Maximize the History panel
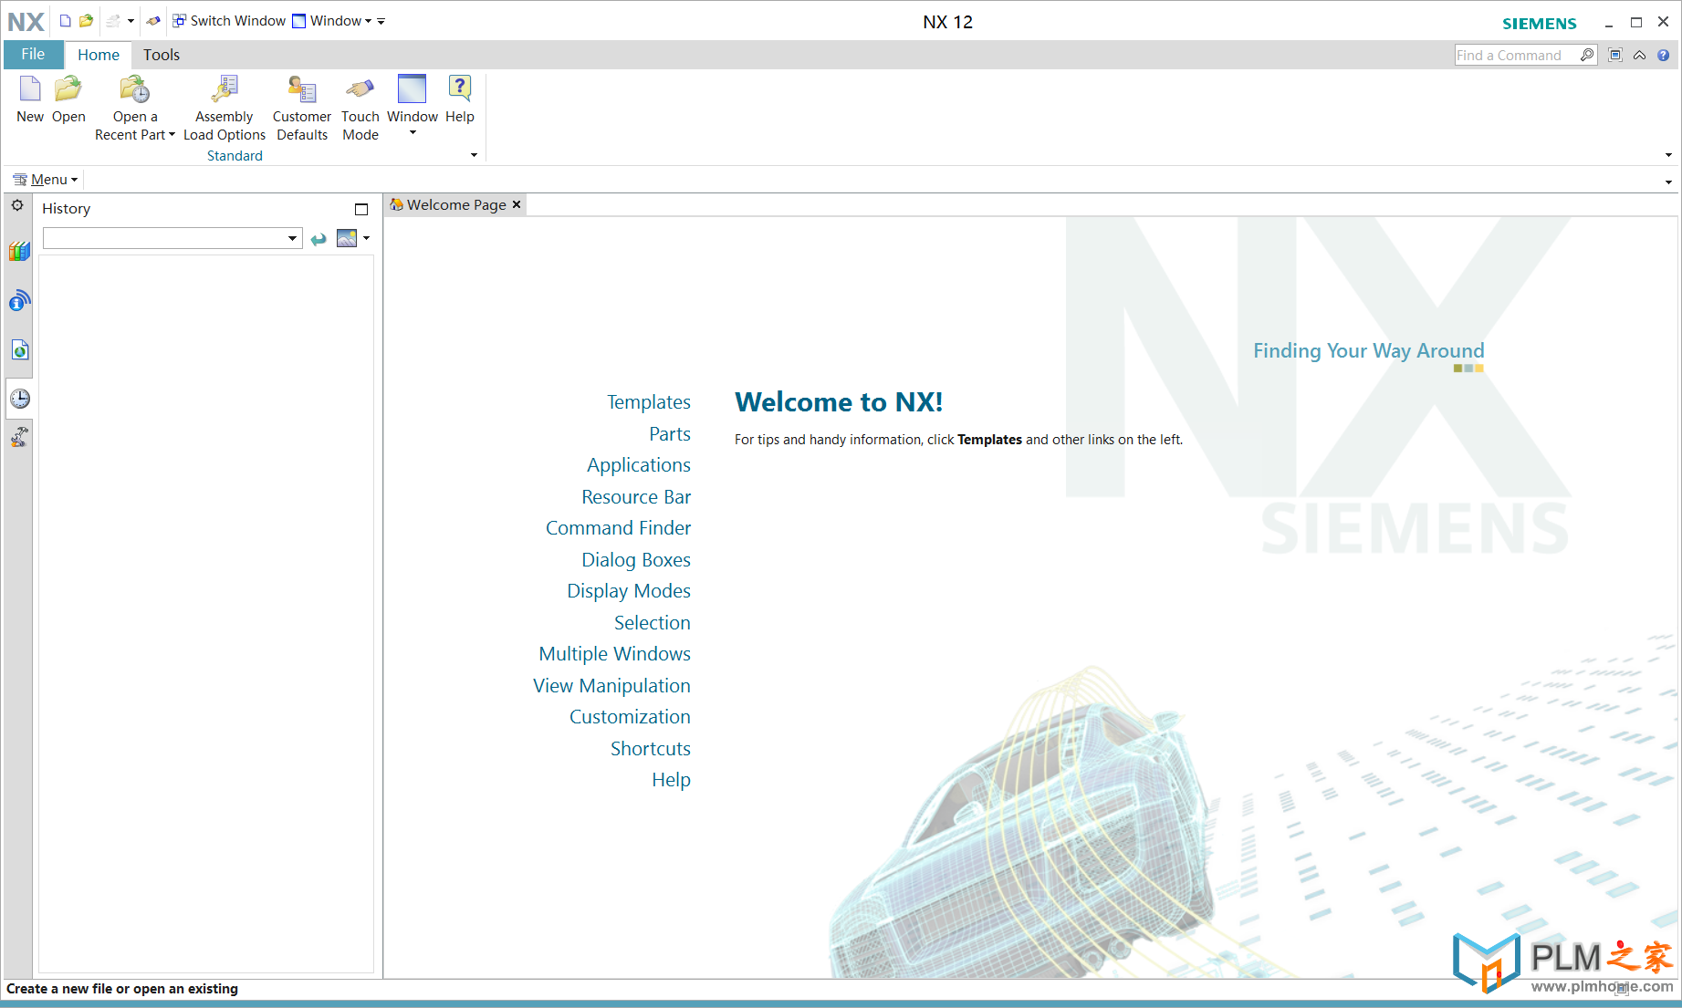Image resolution: width=1682 pixels, height=1008 pixels. point(361,209)
